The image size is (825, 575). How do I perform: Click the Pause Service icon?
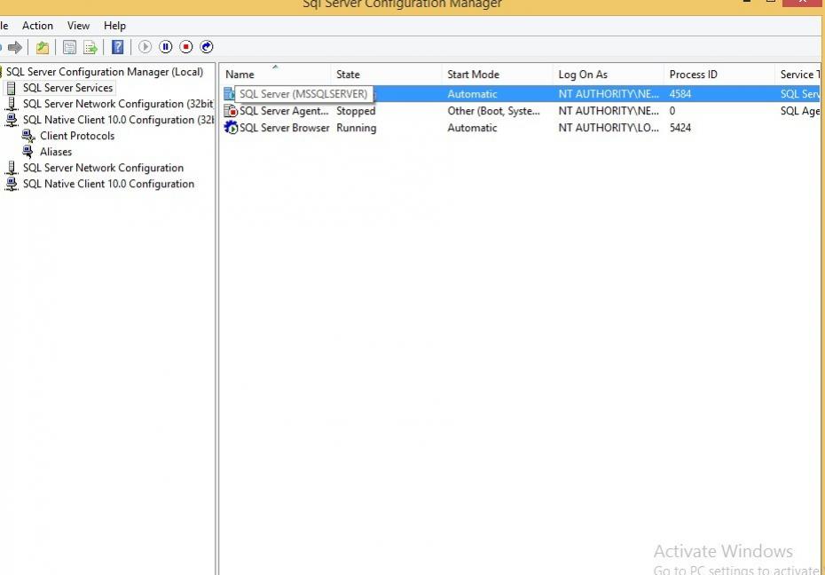coord(165,47)
